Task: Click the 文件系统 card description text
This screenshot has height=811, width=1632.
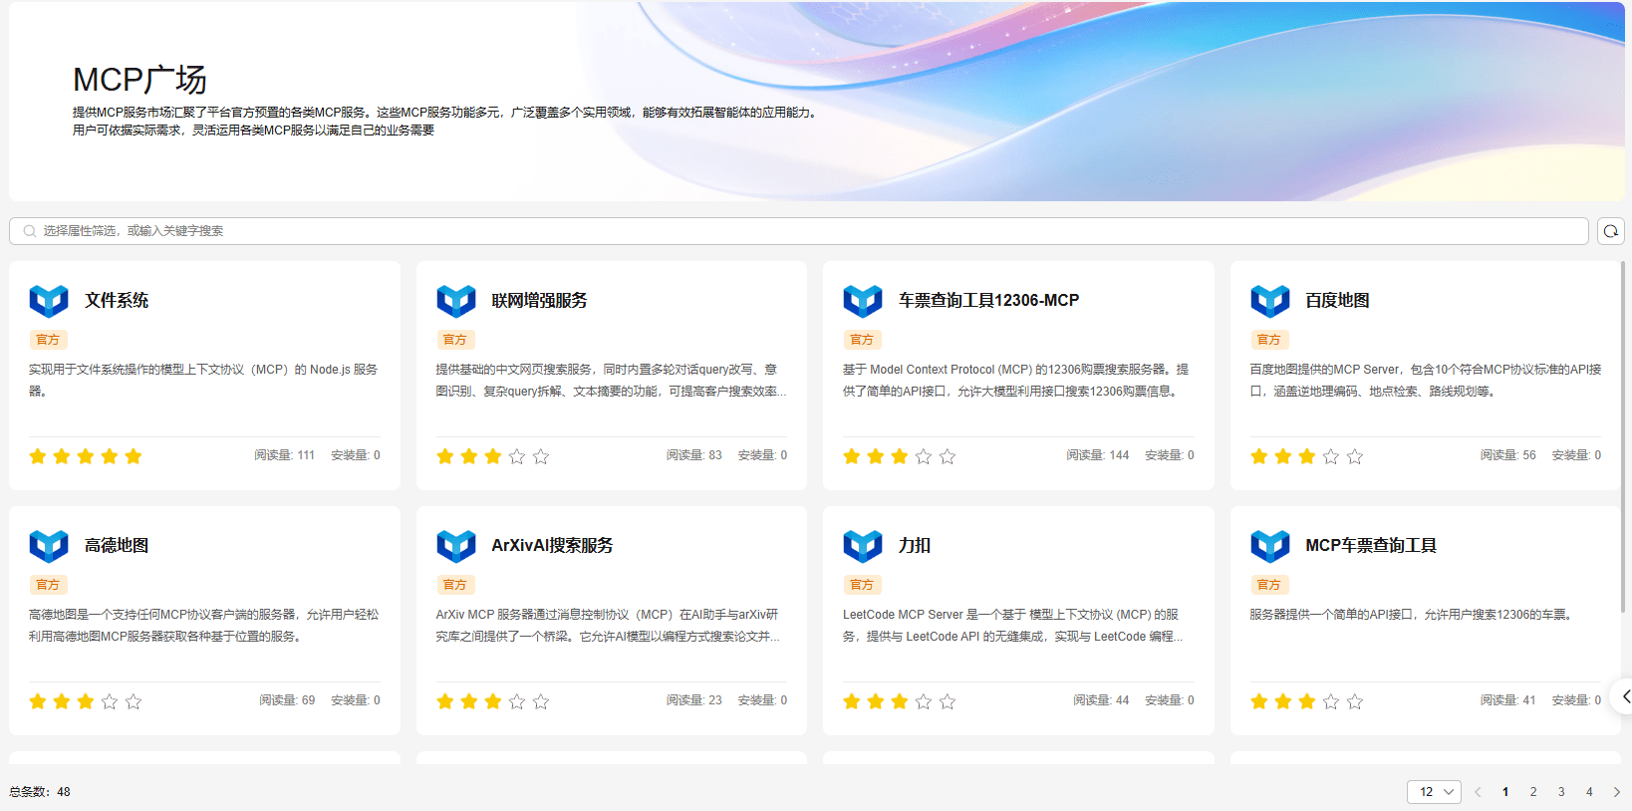Action: point(203,381)
